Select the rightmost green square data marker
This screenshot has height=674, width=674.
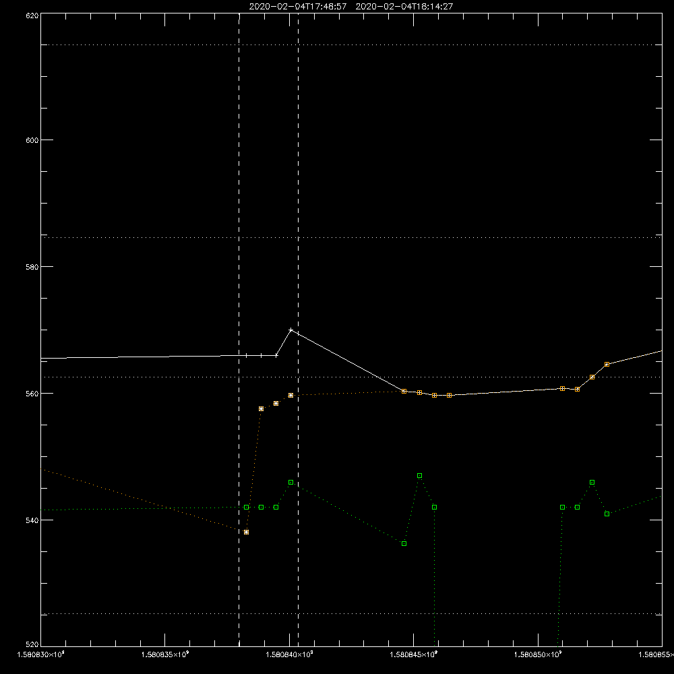coord(607,514)
